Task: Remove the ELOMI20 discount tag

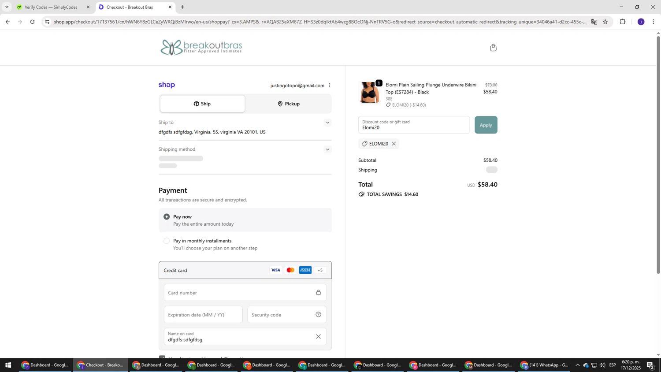Action: click(x=394, y=144)
